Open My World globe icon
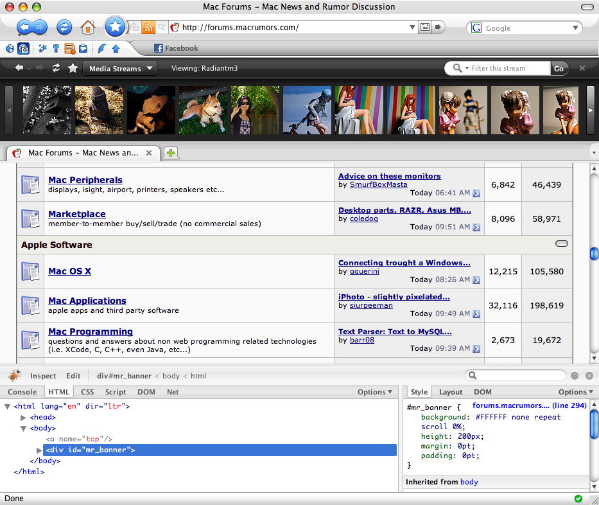 coord(10,49)
